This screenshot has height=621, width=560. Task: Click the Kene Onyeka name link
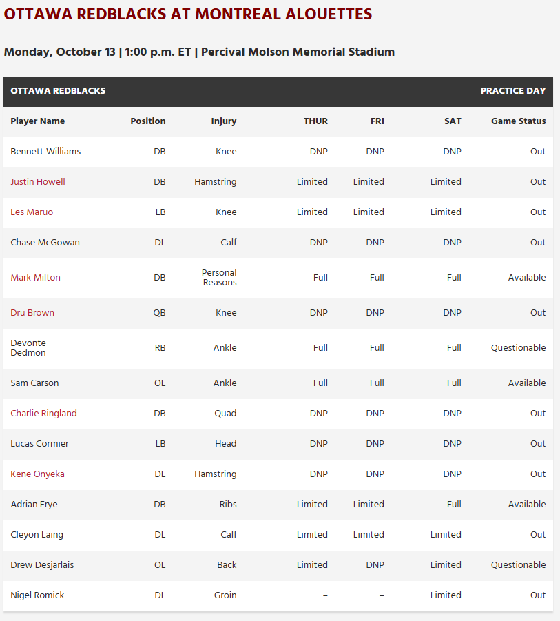click(x=37, y=474)
